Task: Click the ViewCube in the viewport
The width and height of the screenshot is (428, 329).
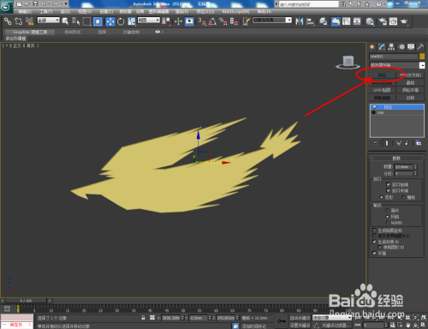Action: coord(348,62)
